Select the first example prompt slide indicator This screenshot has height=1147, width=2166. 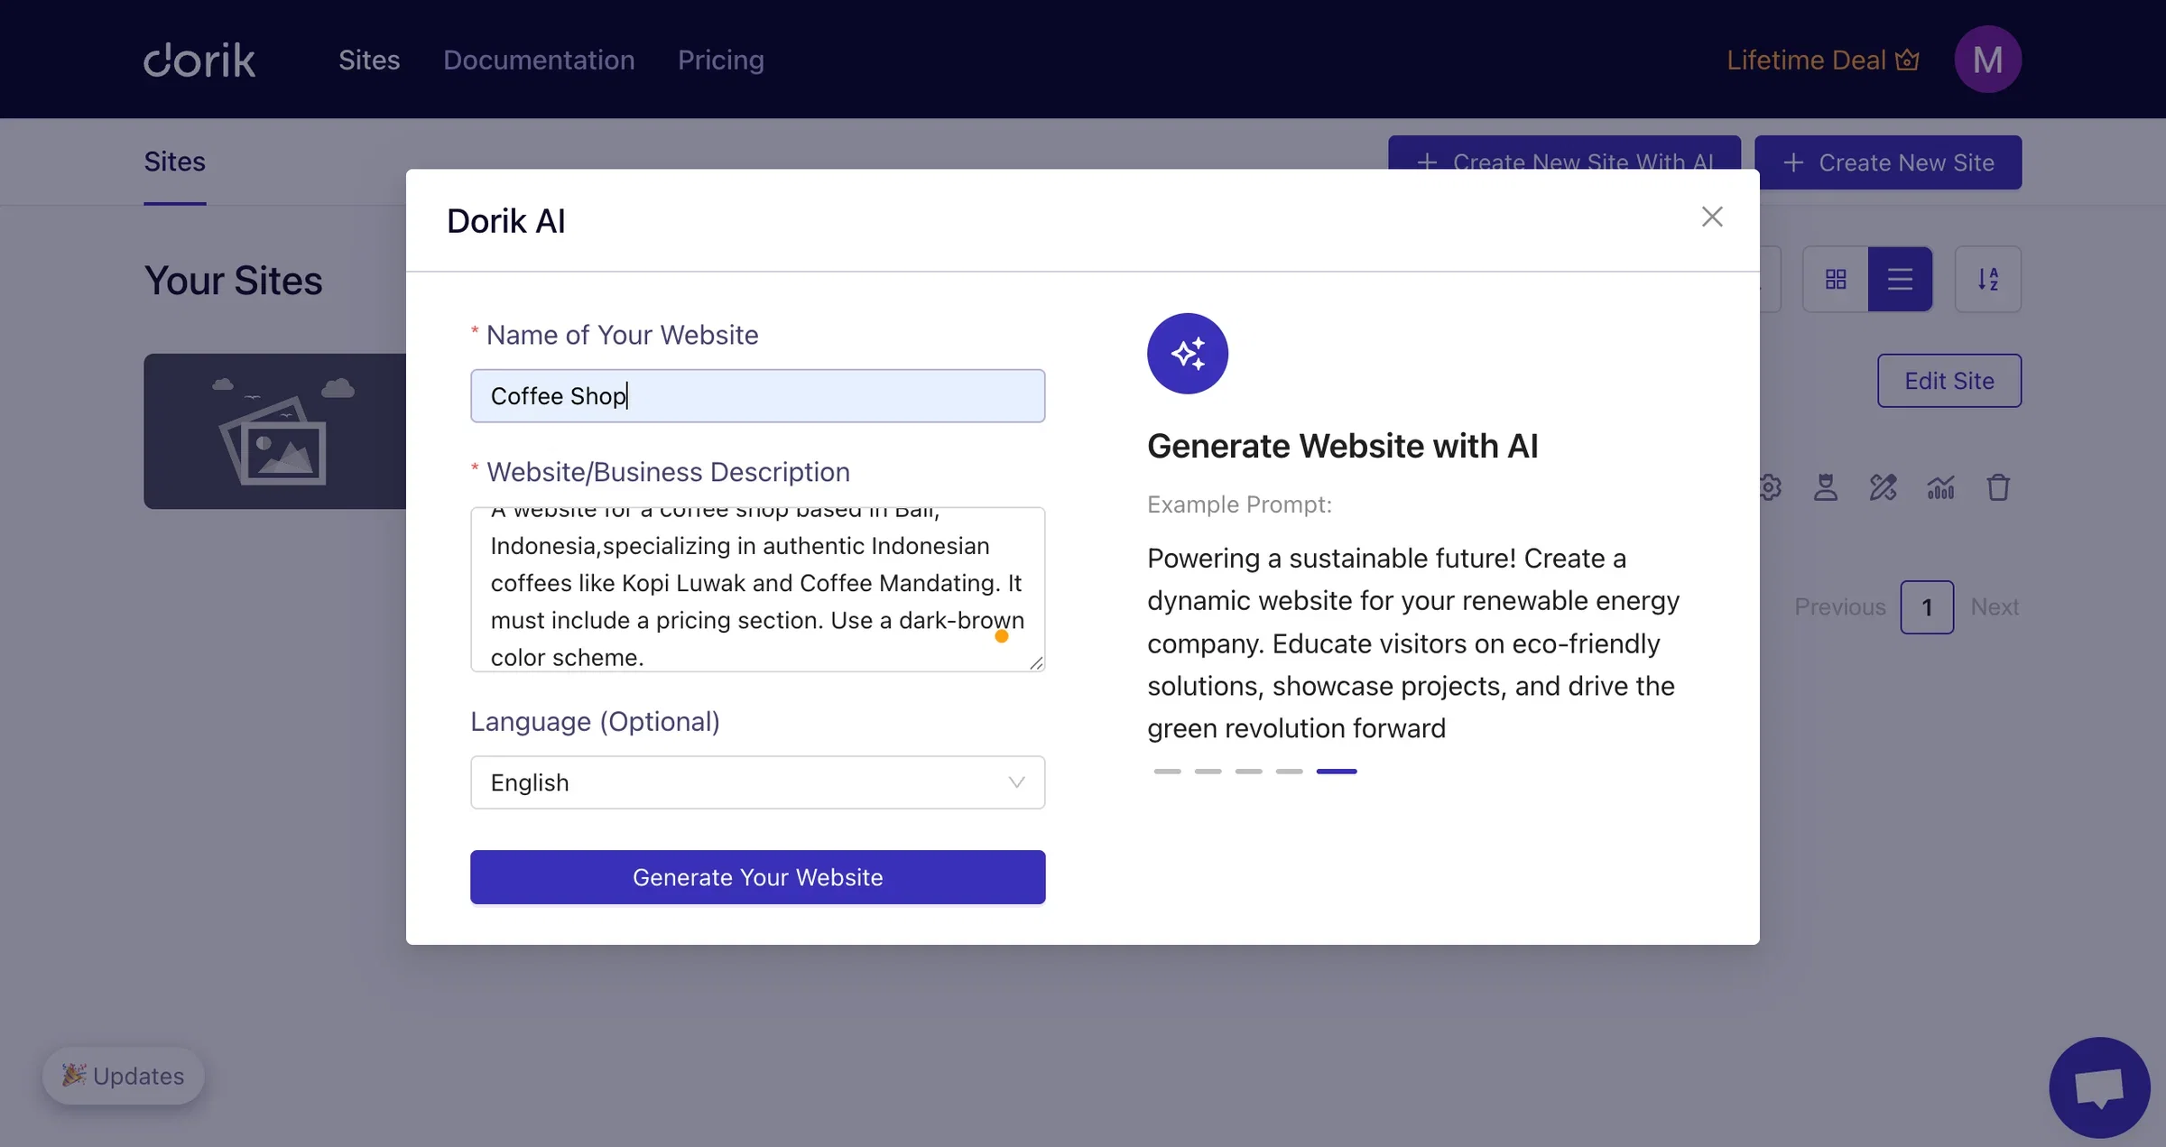click(x=1167, y=772)
